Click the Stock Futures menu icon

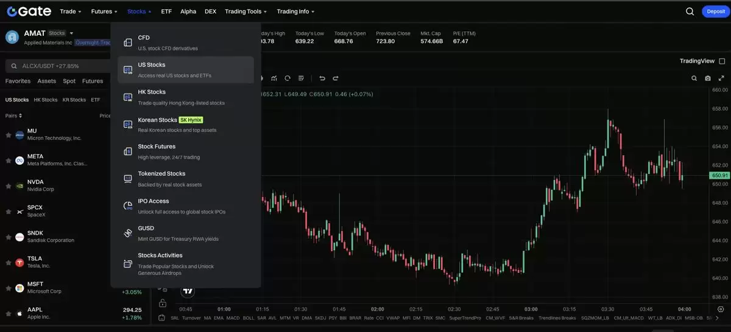point(128,151)
